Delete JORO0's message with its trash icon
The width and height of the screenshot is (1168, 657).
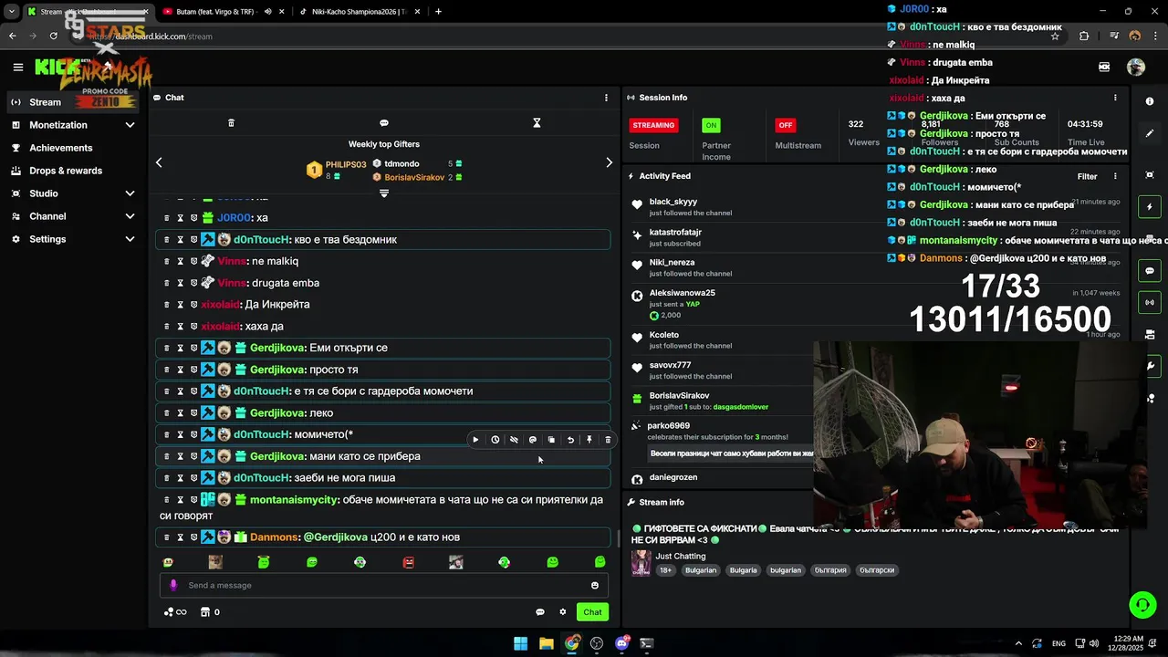(166, 218)
